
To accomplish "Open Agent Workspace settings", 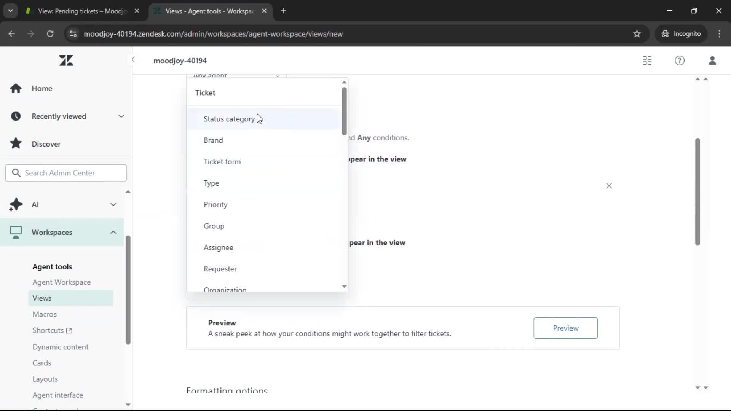I will tap(62, 282).
